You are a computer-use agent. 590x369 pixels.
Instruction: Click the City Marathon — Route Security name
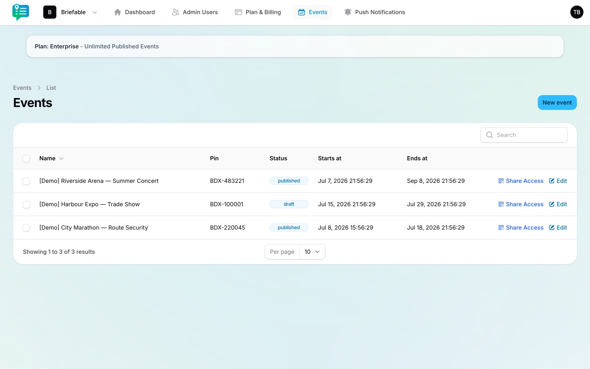[93, 228]
